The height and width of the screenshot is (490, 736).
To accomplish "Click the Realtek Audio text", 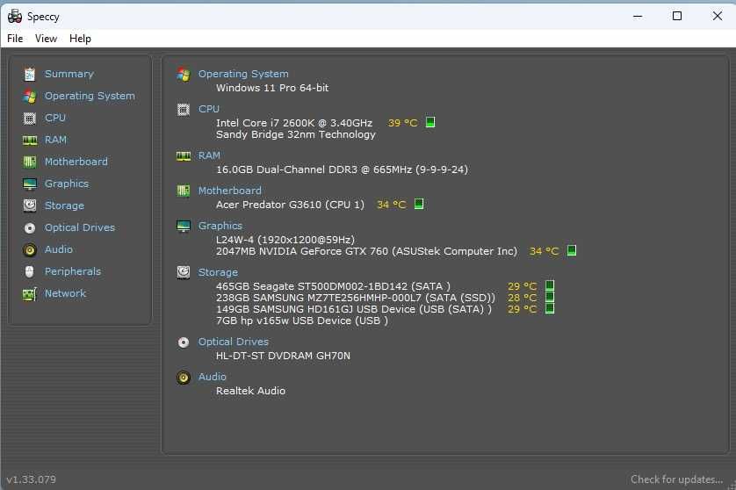I will coord(250,391).
